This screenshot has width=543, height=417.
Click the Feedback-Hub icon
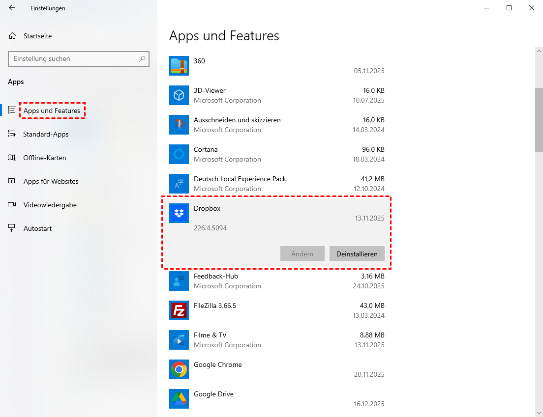tap(179, 281)
